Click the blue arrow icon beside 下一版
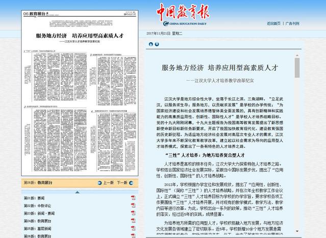The width and height of the screenshot is (326, 238). pos(131,183)
